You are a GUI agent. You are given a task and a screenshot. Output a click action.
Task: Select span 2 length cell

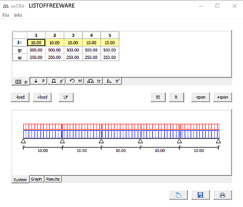(55, 43)
